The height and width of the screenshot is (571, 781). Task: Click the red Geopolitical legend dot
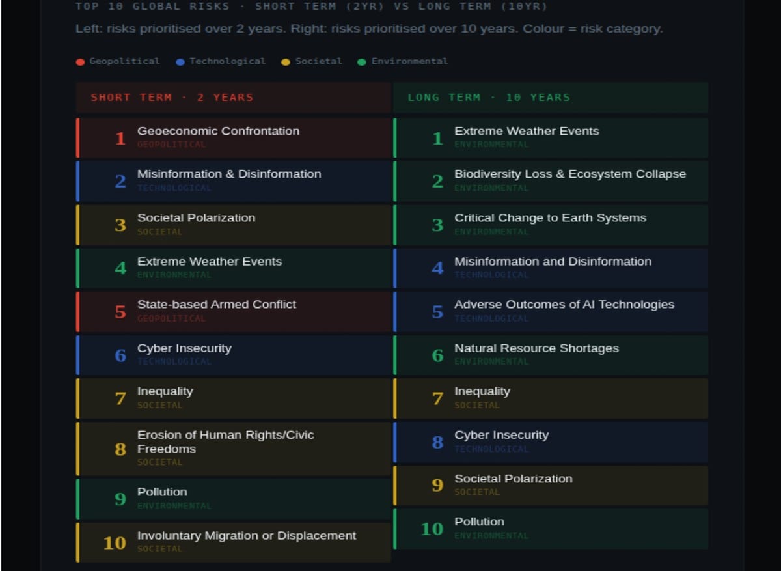coord(81,61)
